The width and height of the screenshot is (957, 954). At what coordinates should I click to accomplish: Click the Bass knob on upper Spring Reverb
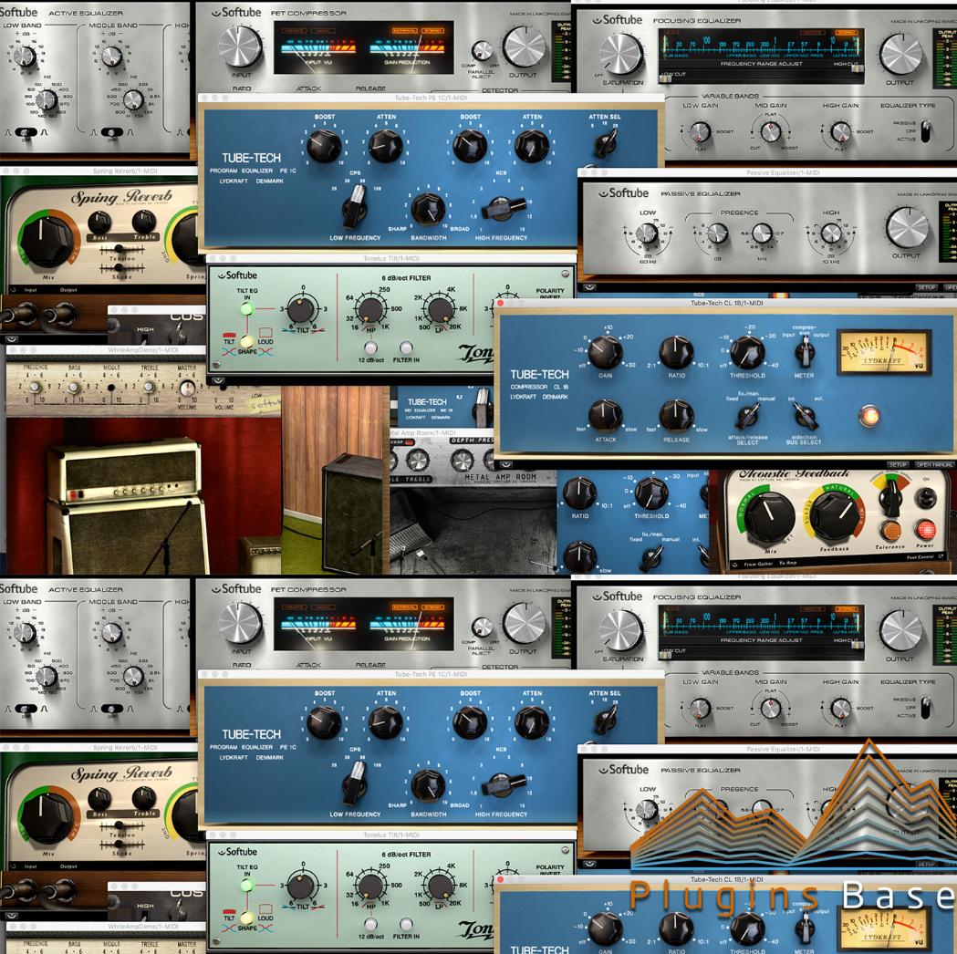(x=99, y=222)
